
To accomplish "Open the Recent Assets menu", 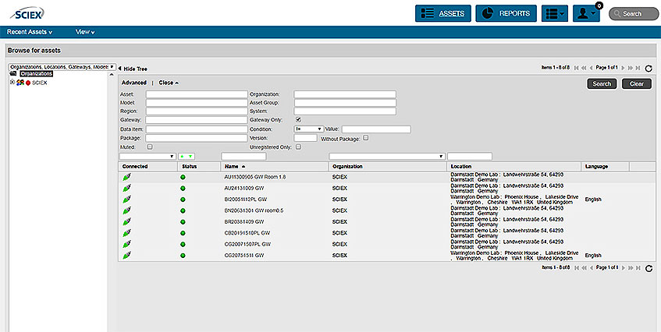I will (30, 32).
